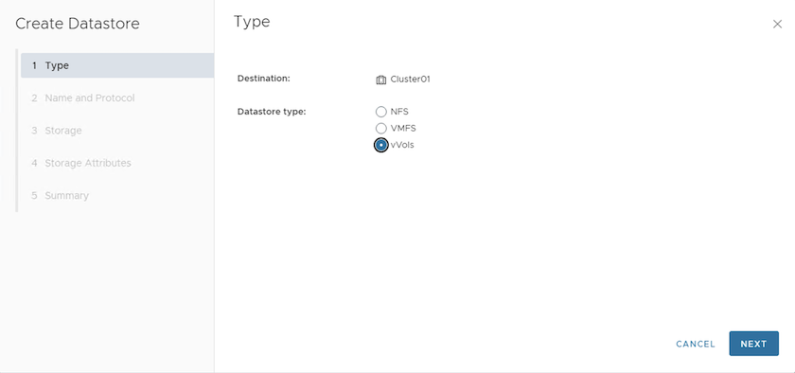Viewport: 795px width, 373px height.
Task: Click the Type page heading
Action: [x=252, y=23]
